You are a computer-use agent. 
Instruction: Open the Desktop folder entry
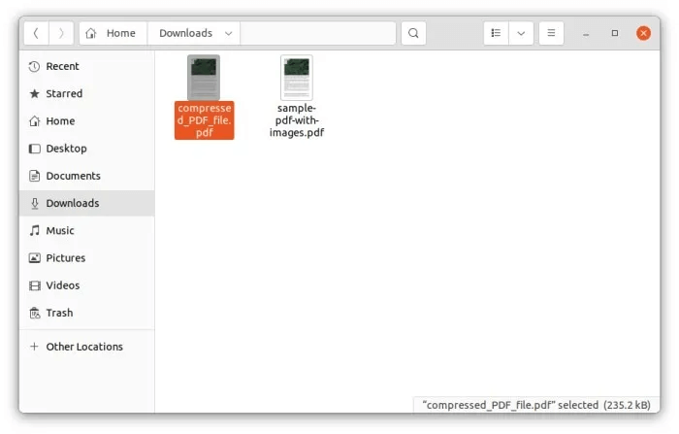click(86, 149)
